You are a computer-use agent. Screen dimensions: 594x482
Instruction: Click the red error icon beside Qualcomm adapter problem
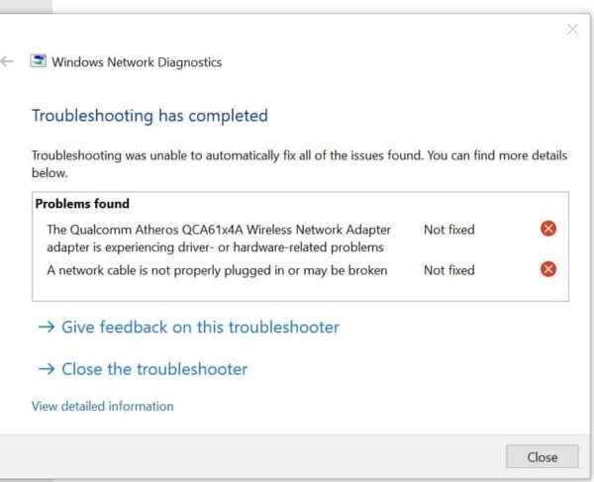(547, 229)
